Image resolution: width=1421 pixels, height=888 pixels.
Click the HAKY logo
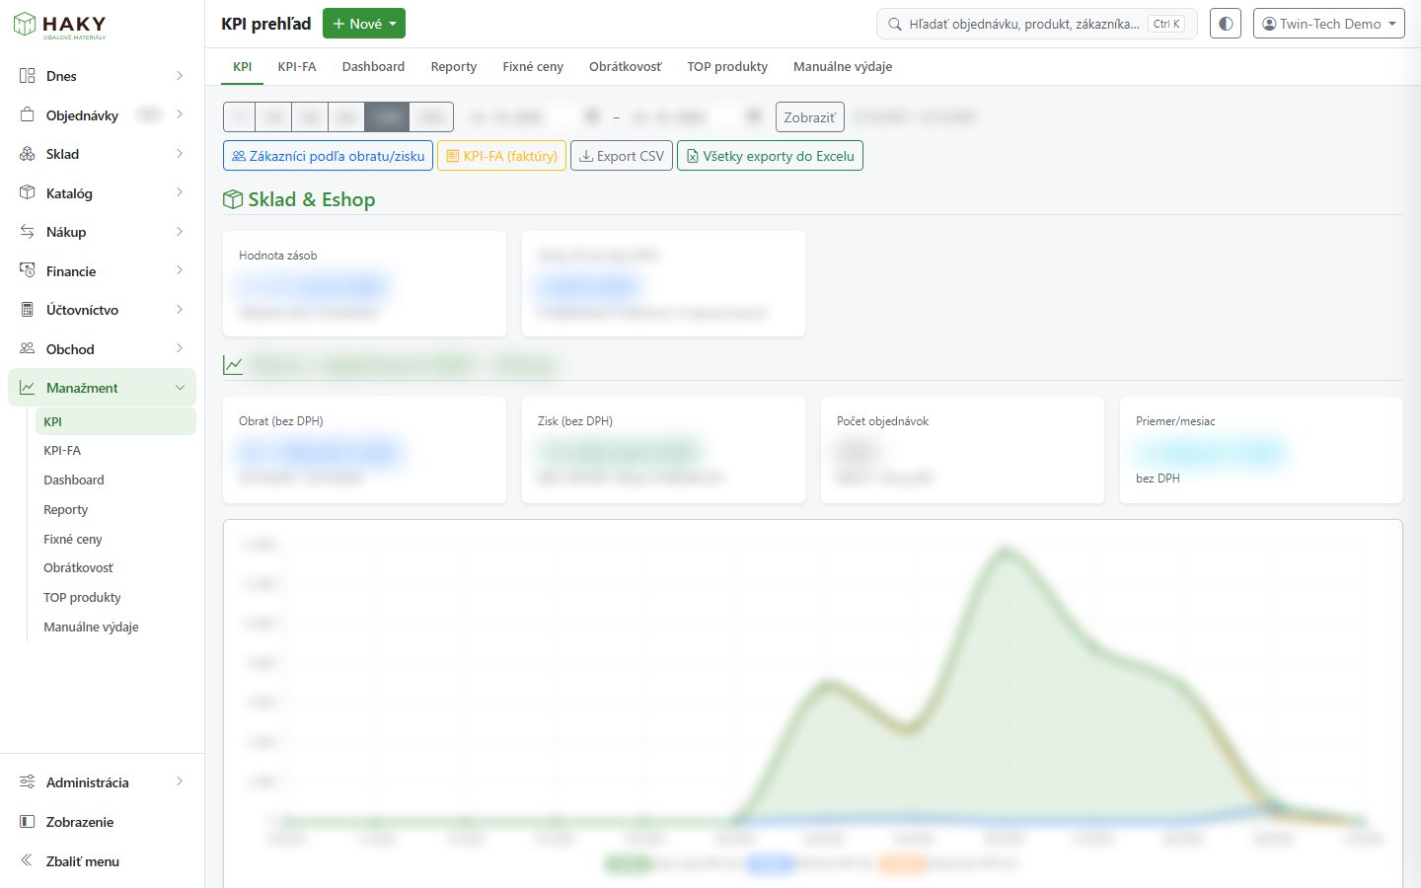pyautogui.click(x=60, y=26)
